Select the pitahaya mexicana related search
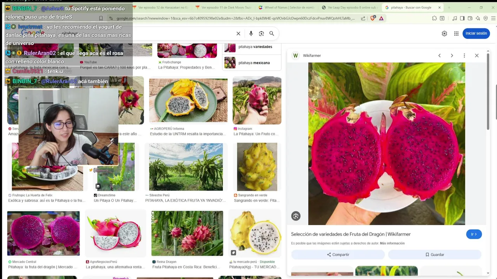This screenshot has height=279, width=497. pos(252,63)
